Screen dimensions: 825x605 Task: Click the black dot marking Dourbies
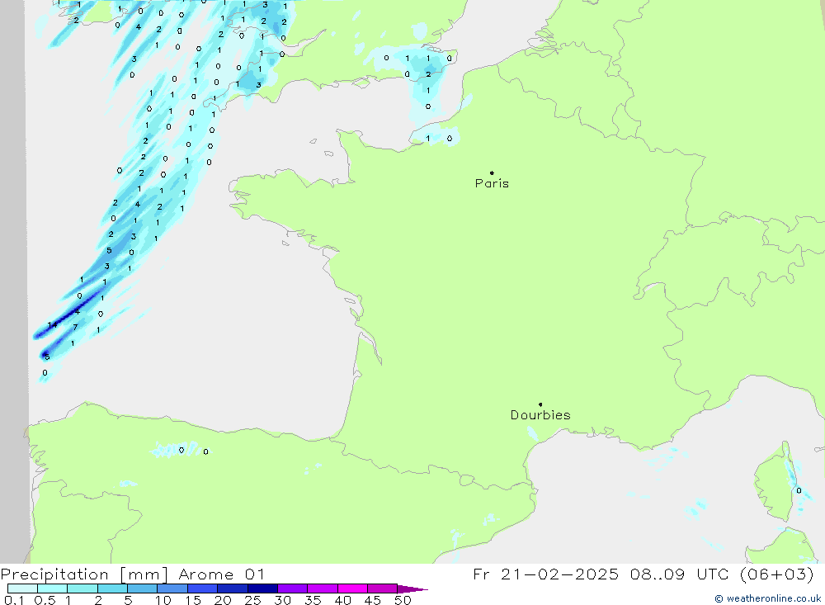click(x=540, y=404)
